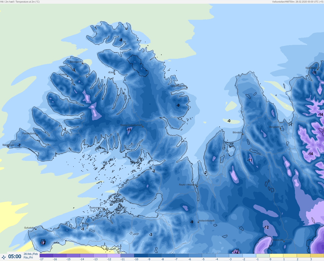This screenshot has height=261, width=324.
Task: Click the Holtavörðuheiði station label
Action: coord(207,221)
